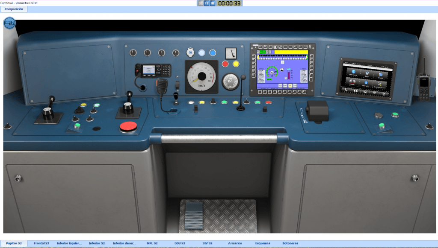Image resolution: width=438 pixels, height=248 pixels.
Task: Move the far-left master controller lever
Action: tap(49, 109)
